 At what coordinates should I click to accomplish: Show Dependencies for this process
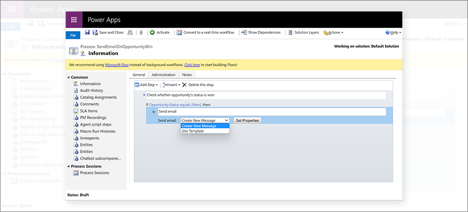(261, 33)
